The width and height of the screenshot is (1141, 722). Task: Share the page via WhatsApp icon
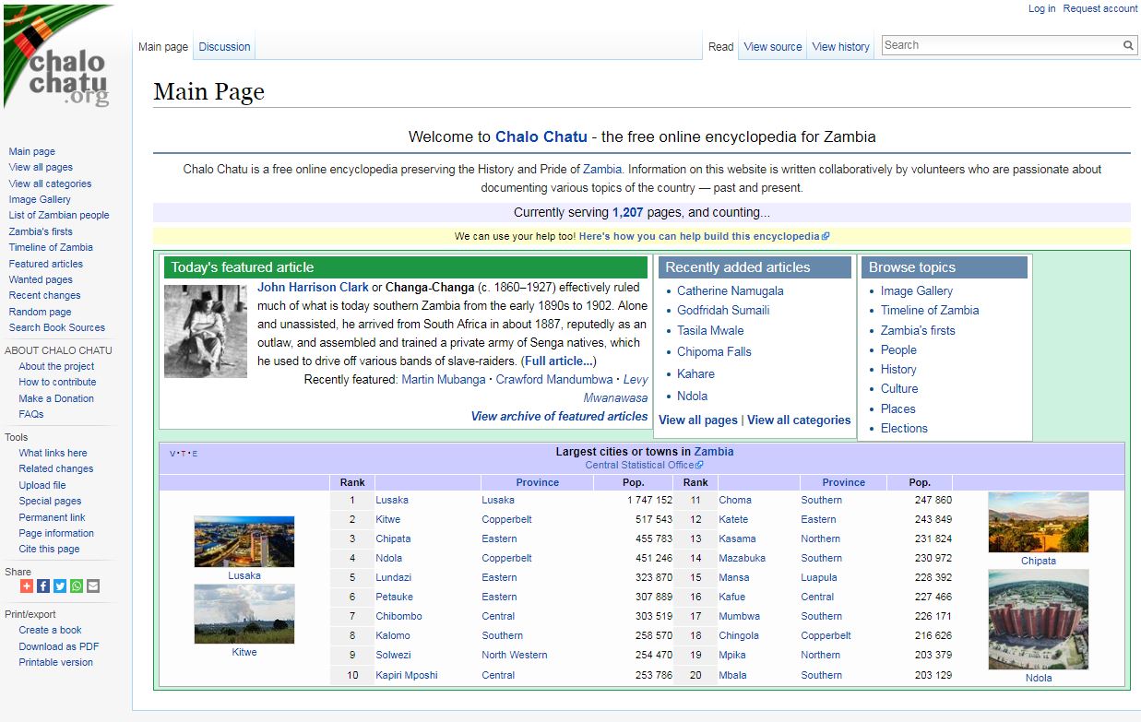pyautogui.click(x=77, y=586)
